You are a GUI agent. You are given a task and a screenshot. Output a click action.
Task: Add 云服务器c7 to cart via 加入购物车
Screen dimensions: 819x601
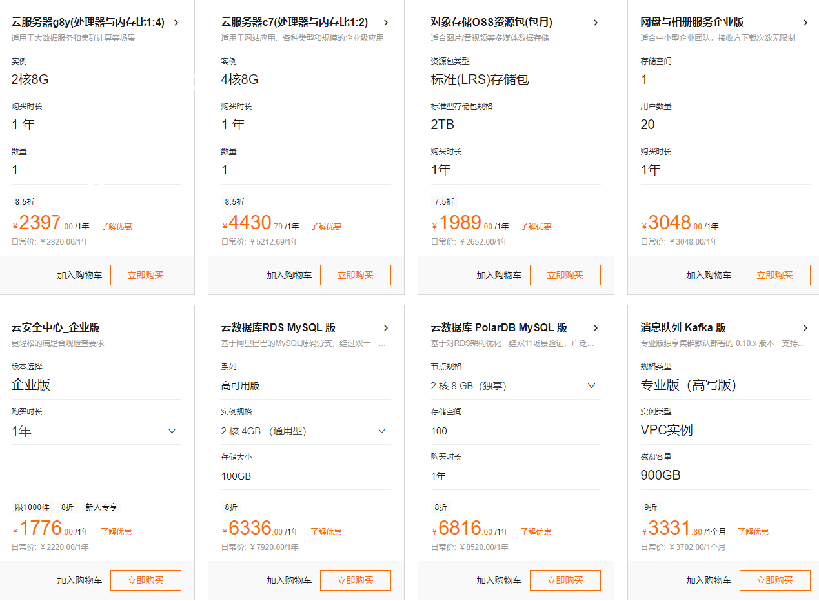(289, 275)
